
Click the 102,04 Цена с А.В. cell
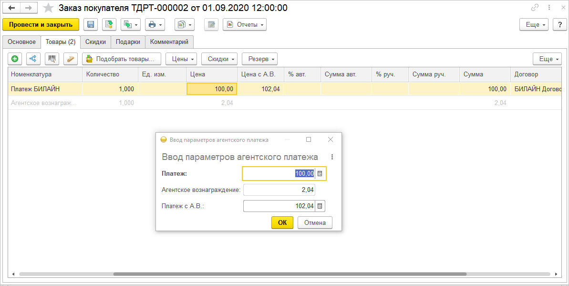[261, 89]
